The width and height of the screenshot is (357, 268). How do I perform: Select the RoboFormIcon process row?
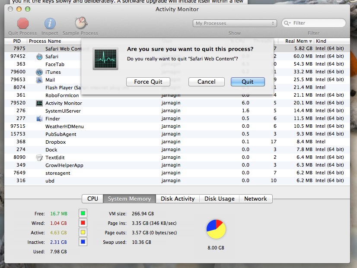point(177,95)
